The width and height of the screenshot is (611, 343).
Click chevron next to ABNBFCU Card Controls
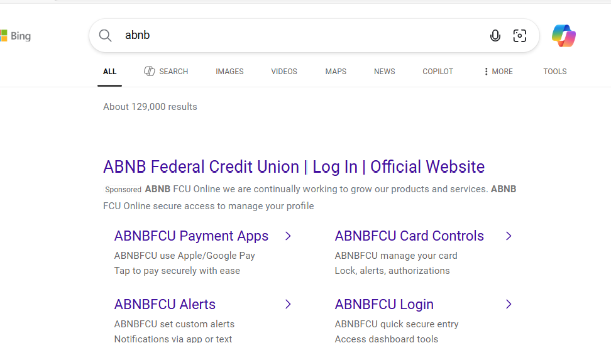[x=509, y=236]
